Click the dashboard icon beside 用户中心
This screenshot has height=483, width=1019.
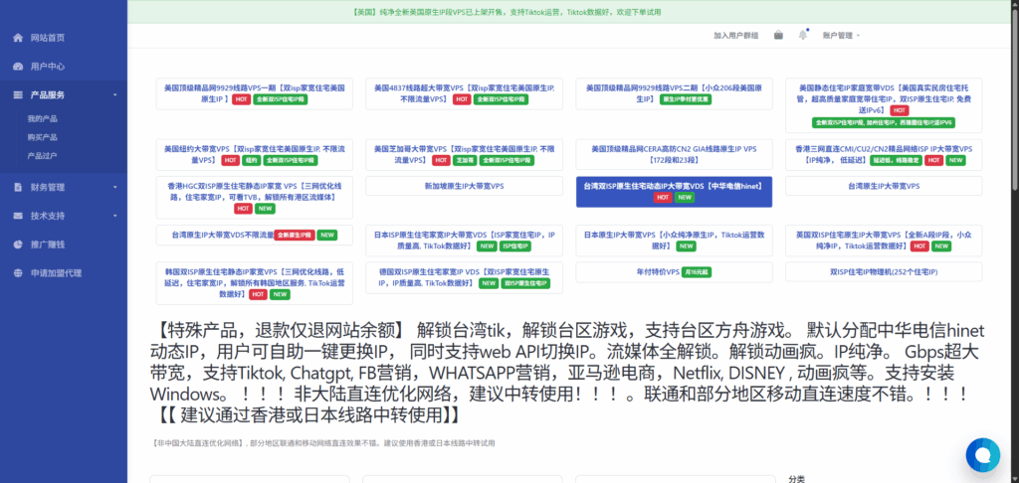pyautogui.click(x=18, y=67)
